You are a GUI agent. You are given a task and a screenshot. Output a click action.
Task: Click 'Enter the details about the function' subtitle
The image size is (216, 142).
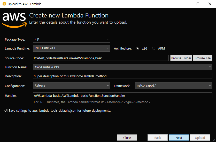click(x=78, y=22)
